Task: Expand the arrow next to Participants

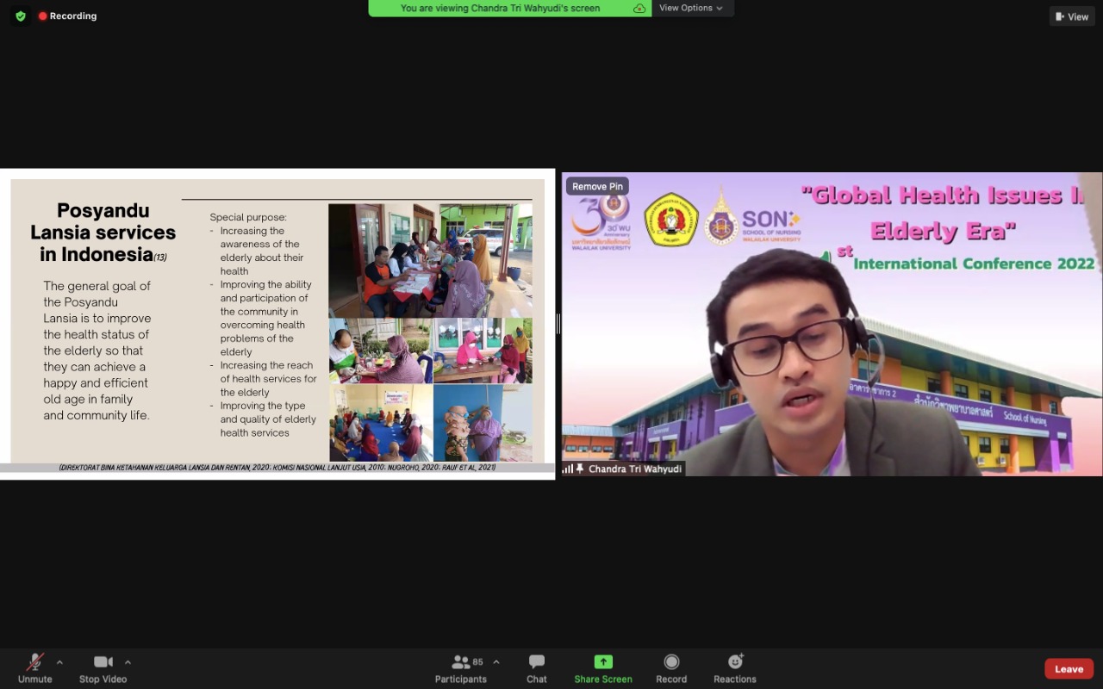Action: (x=495, y=662)
